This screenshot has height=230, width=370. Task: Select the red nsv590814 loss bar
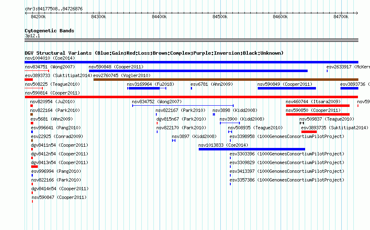(191, 97)
